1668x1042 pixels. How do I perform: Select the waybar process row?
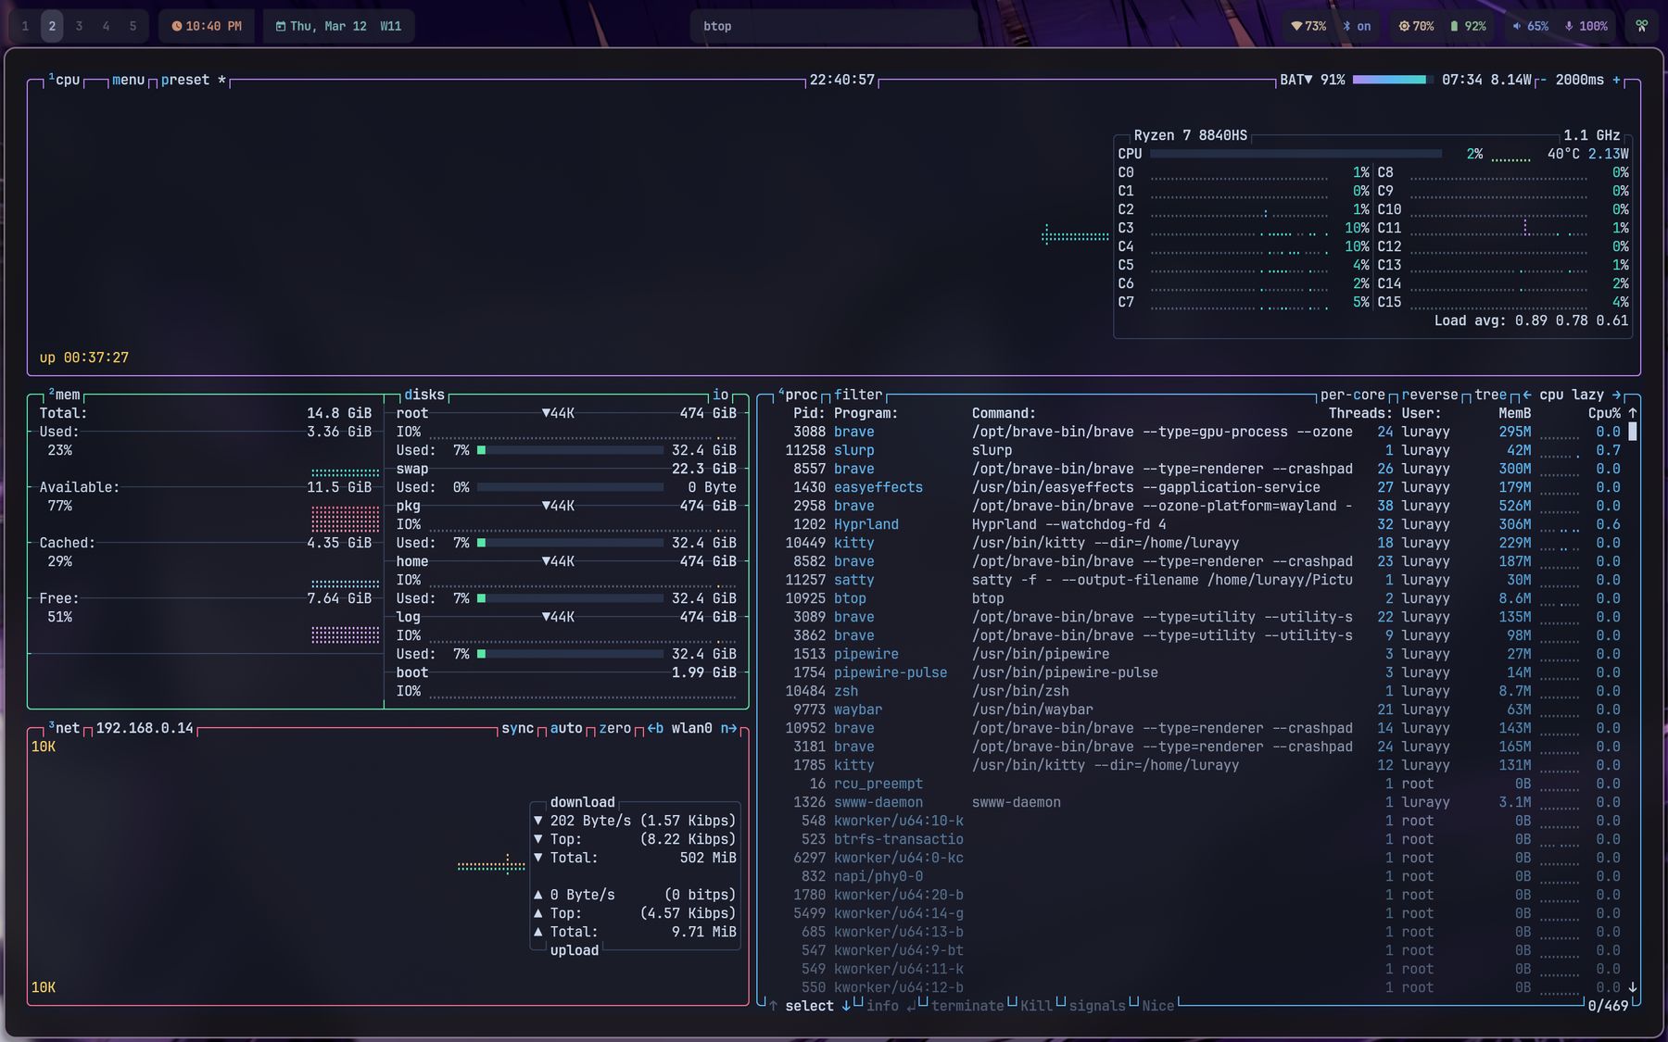[1201, 709]
